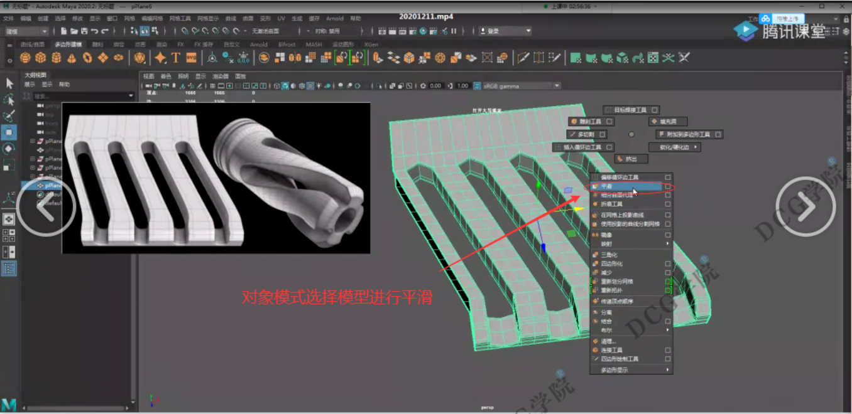Go to next slide with right arrow
This screenshot has width=852, height=414.
[806, 206]
